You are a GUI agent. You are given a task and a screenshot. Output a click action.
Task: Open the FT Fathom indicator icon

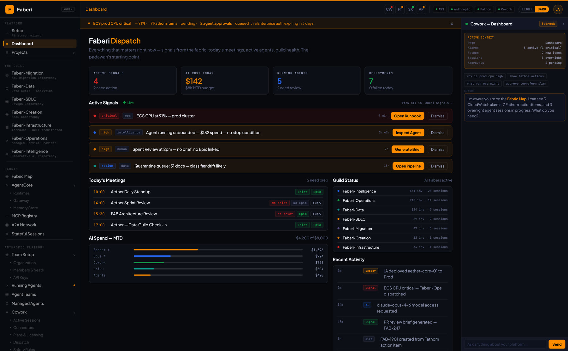pos(400,9)
